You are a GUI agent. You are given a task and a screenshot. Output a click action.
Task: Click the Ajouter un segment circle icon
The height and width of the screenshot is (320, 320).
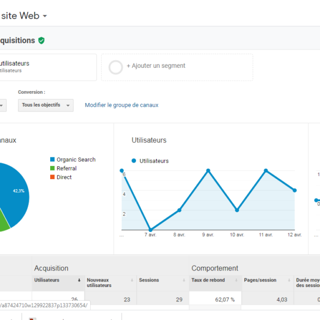tap(116, 67)
